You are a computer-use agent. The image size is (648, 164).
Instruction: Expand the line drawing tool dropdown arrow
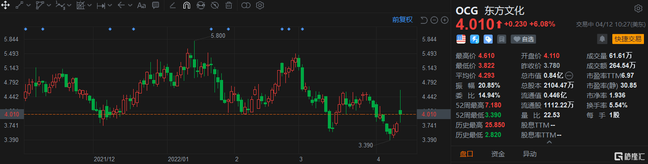point(28,6)
